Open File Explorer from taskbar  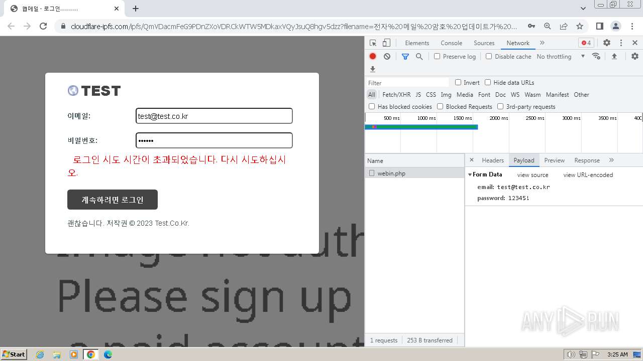pyautogui.click(x=57, y=354)
